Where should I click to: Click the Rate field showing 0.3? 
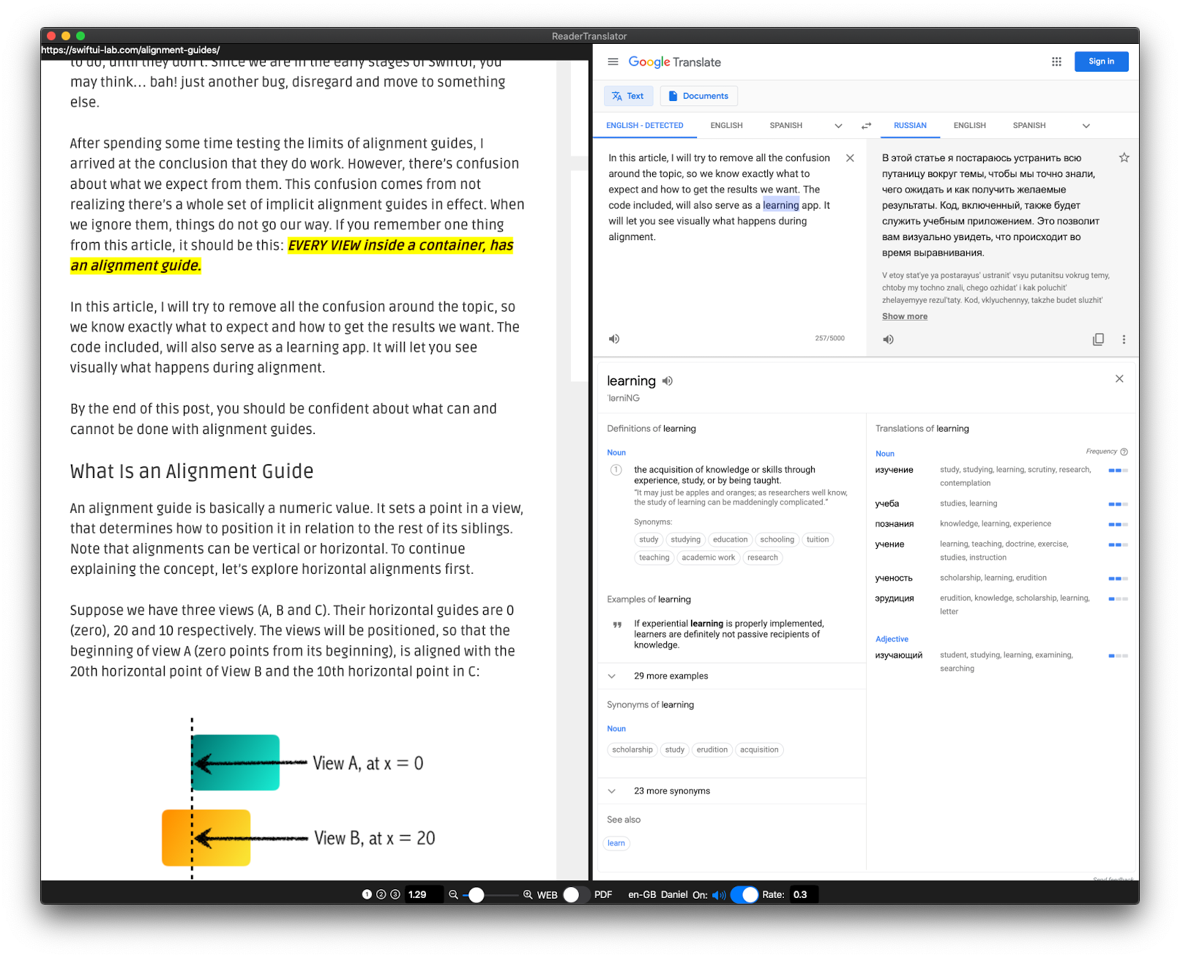(x=804, y=894)
